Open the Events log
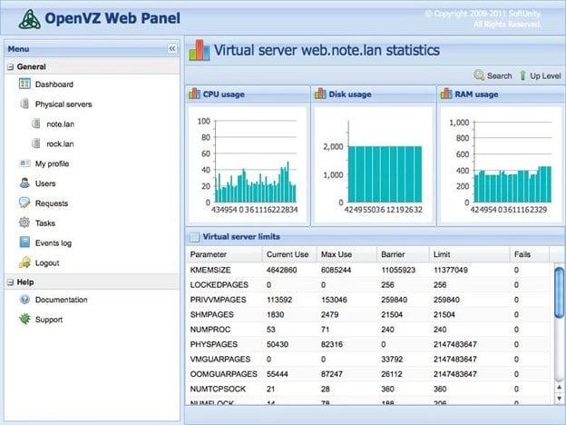566x425 pixels. click(54, 243)
